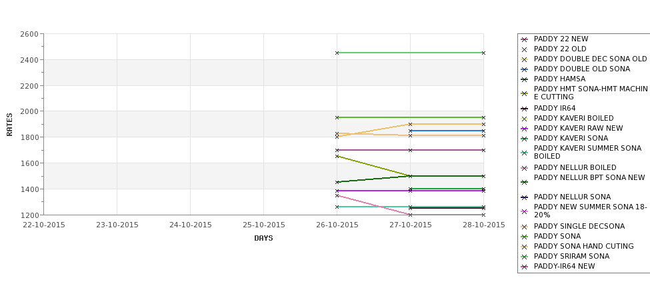650x286 pixels.
Task: Click the RATES axis title
Action: [9, 125]
